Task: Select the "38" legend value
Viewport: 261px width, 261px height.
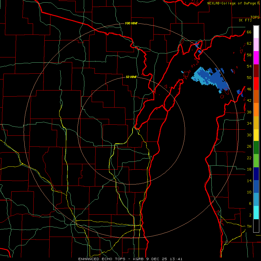Action: point(249,112)
